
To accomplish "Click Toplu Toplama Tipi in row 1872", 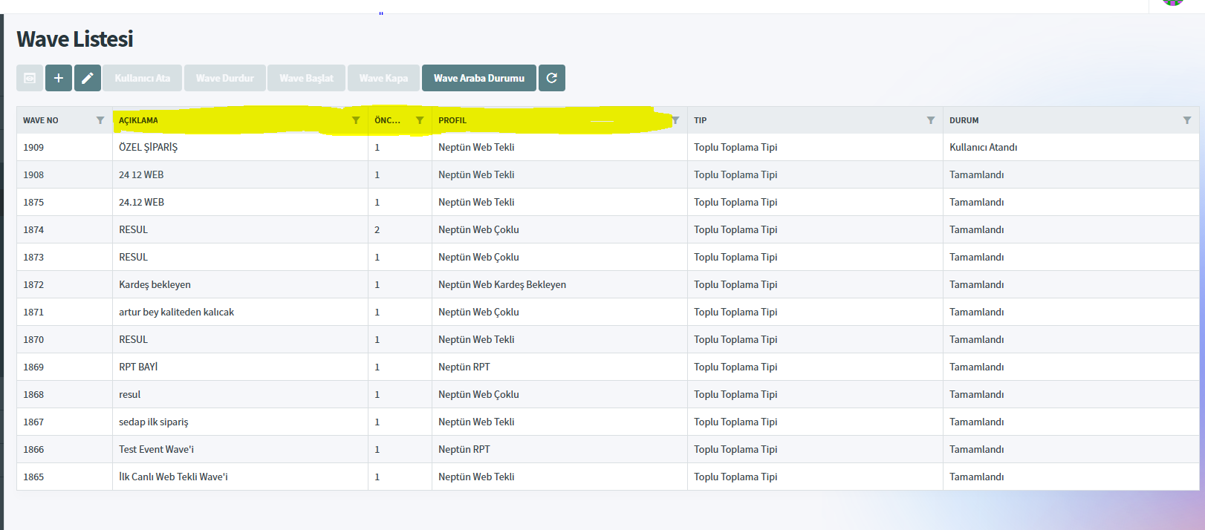I will [735, 284].
